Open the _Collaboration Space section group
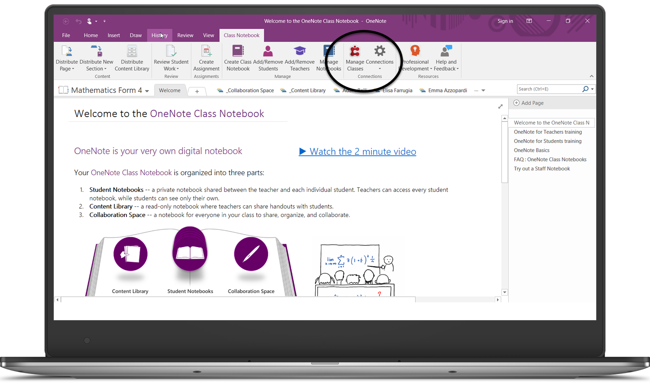 246,90
